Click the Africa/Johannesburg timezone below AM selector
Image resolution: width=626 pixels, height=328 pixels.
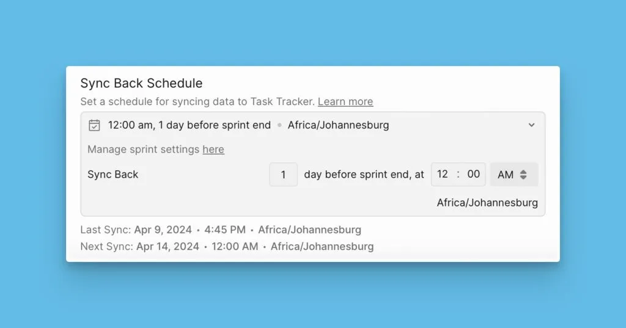487,203
